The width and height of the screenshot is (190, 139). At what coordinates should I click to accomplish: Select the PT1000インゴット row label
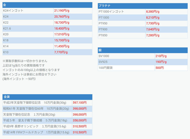pyautogui.click(x=111, y=12)
